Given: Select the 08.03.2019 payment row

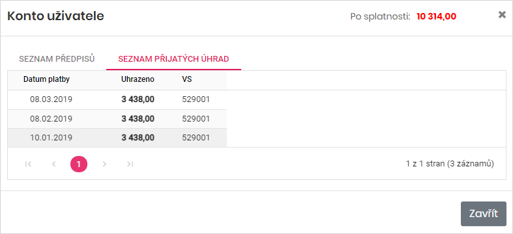Looking at the screenshot, I should coord(117,99).
